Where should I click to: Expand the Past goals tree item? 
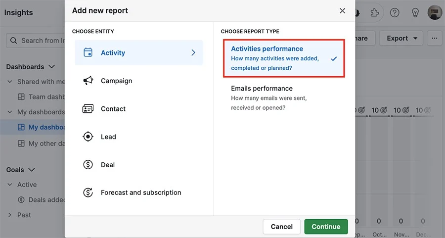click(x=10, y=215)
